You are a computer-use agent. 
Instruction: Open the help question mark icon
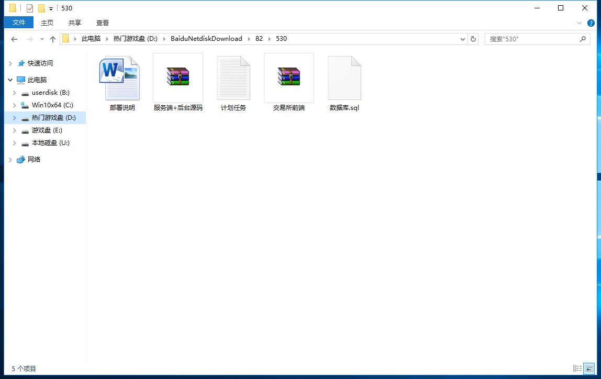591,23
